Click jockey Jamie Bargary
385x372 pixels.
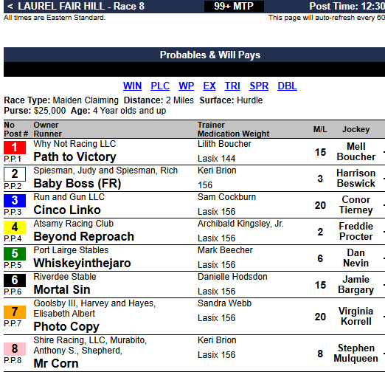coord(356,285)
